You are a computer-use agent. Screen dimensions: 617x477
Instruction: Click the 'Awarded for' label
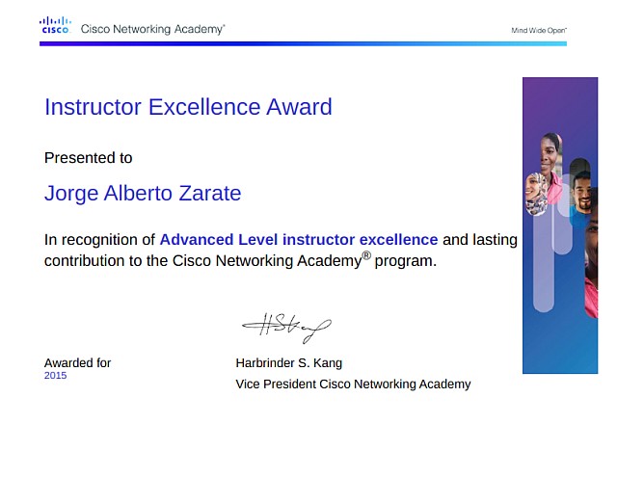[77, 362]
